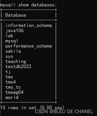Click the sys database row
The height and width of the screenshot is (116, 97).
tap(9, 57)
